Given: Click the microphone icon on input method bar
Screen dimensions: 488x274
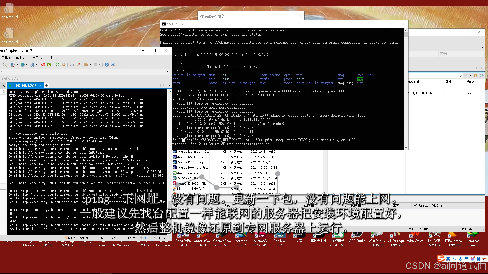Looking at the screenshot, I should click(460, 259).
